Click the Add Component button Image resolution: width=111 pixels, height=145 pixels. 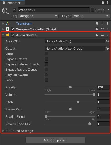[x=55, y=140]
